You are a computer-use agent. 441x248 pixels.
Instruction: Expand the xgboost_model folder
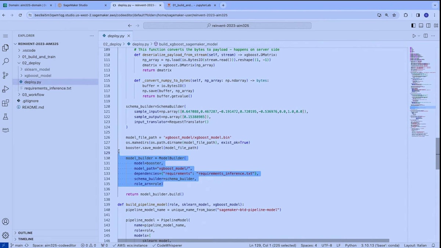(x=38, y=75)
